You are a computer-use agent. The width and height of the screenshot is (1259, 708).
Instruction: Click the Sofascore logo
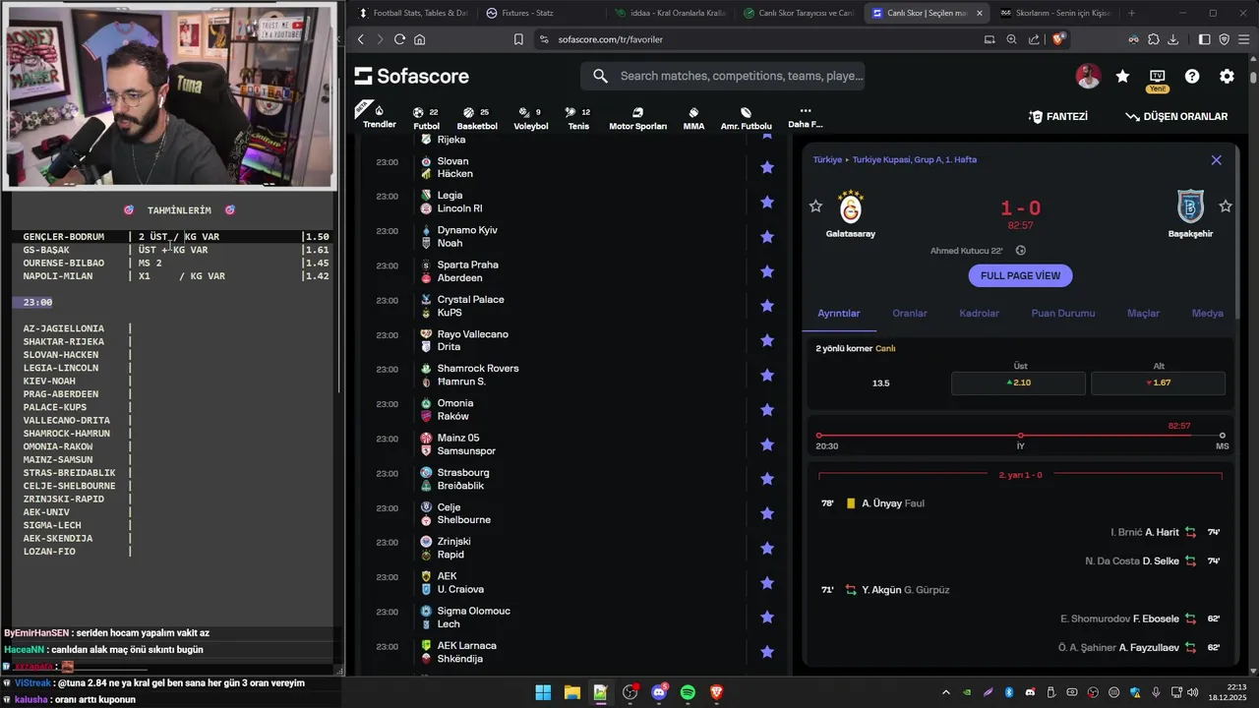click(411, 76)
